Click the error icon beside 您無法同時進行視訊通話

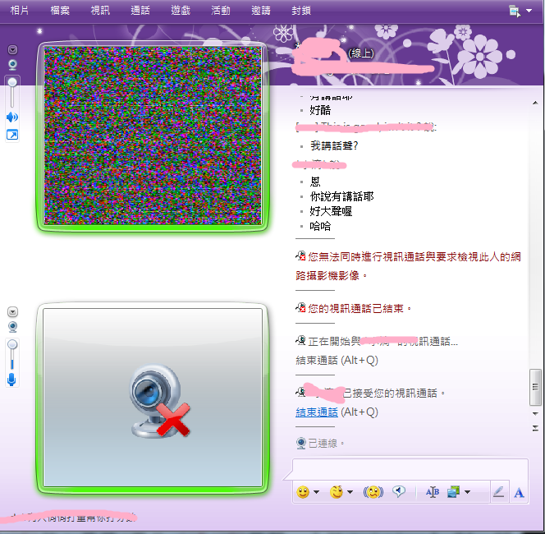click(x=300, y=256)
